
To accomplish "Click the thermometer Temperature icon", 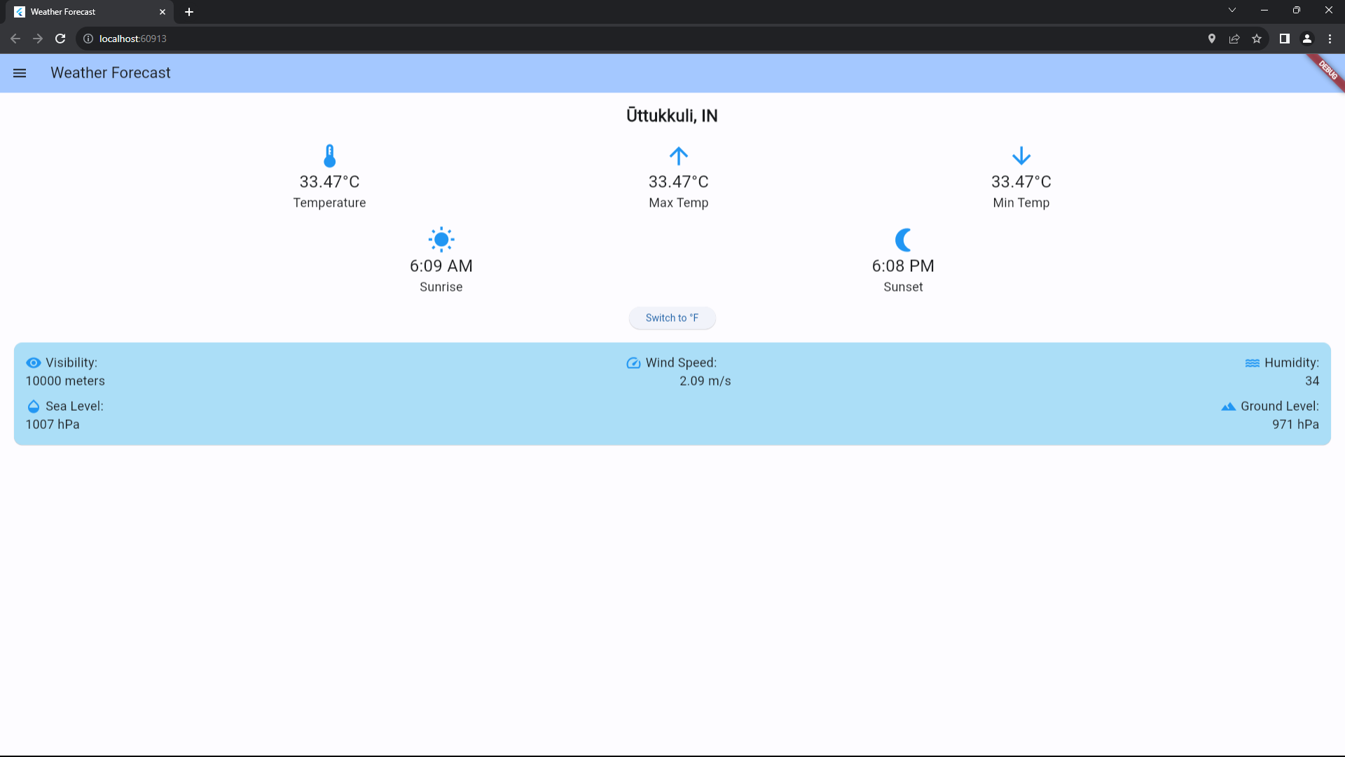I will tap(329, 156).
